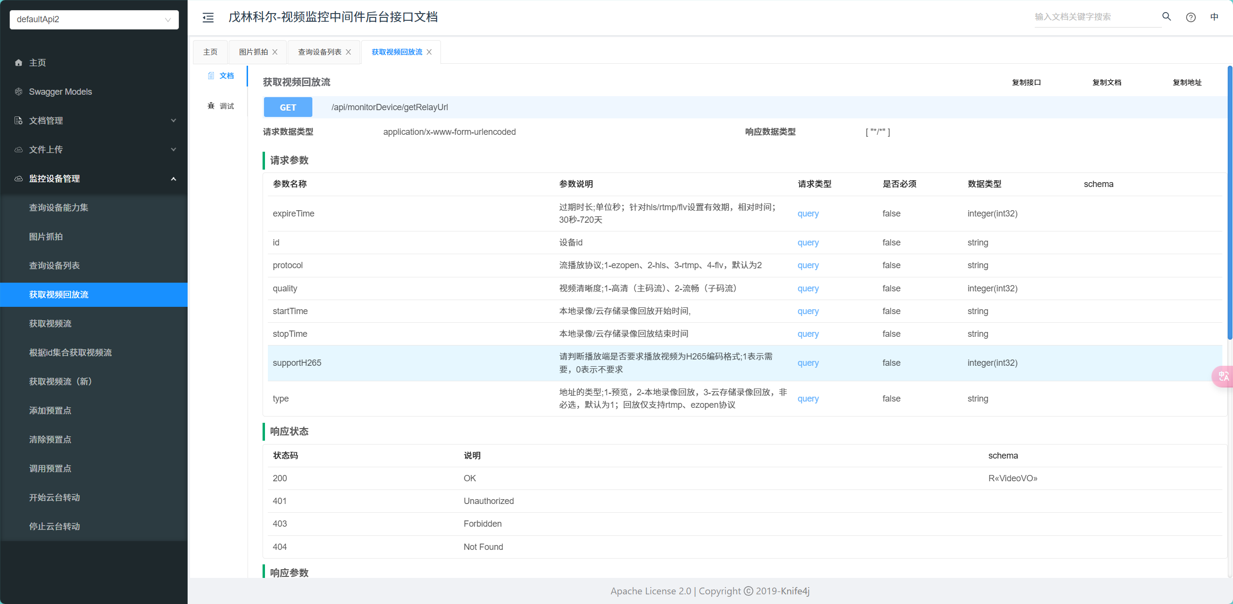Viewport: 1233px width, 604px height.
Task: Switch to the 主页 tab
Action: click(x=210, y=52)
